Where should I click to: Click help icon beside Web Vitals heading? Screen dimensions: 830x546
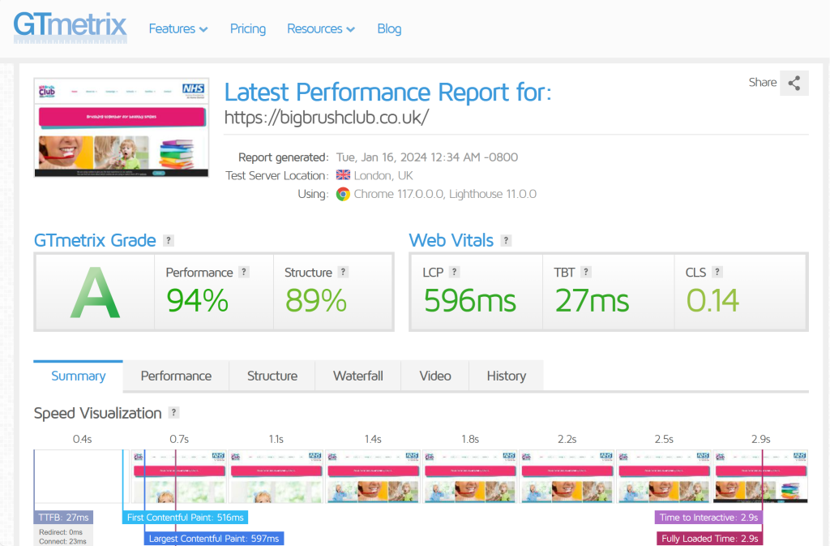(506, 240)
